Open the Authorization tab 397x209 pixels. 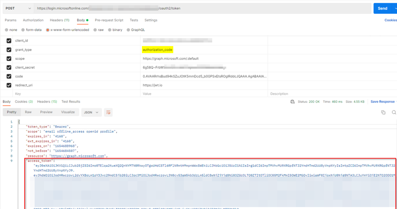pos(33,20)
